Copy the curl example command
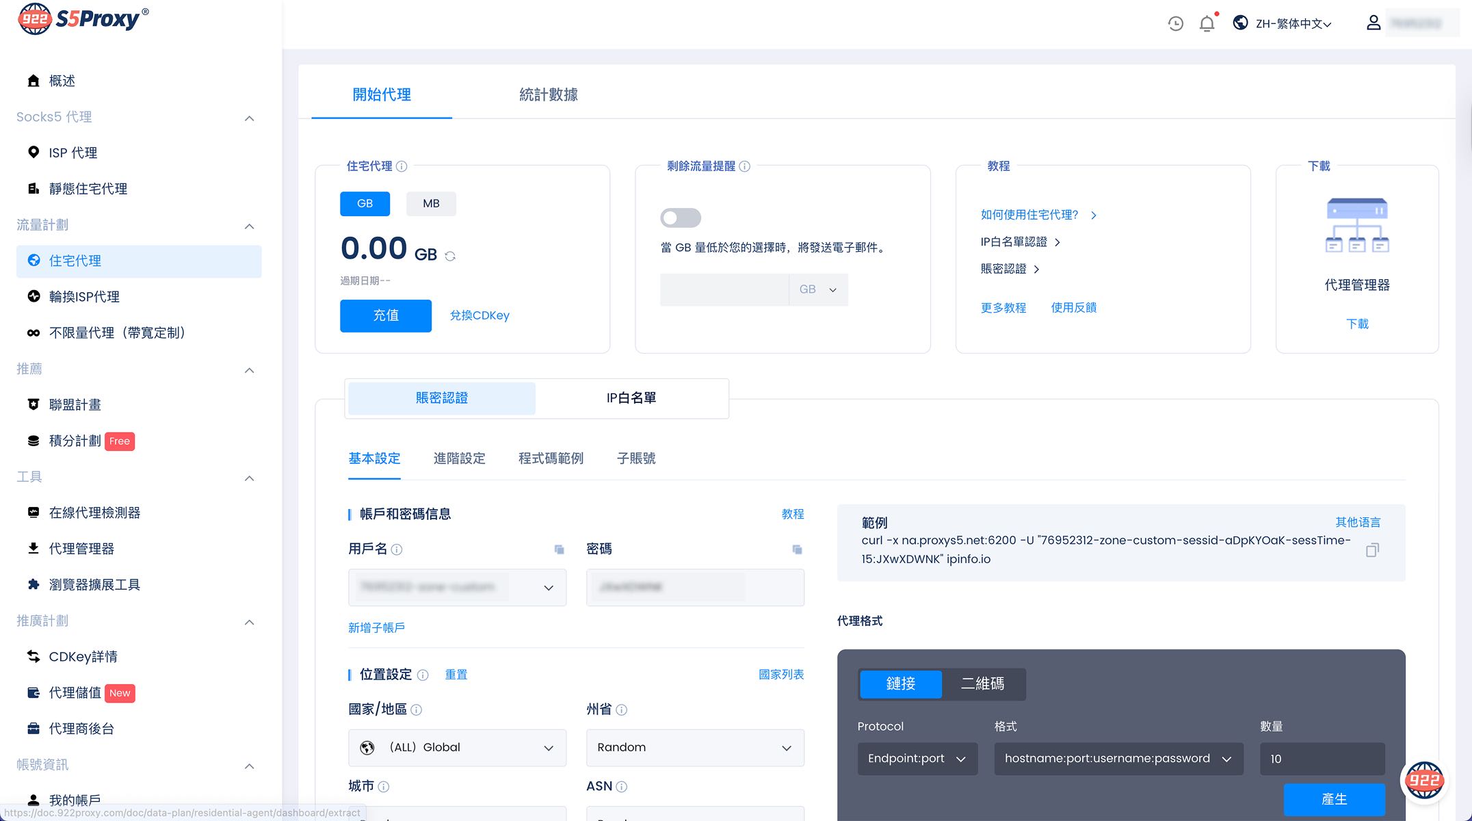This screenshot has height=821, width=1472. pyautogui.click(x=1371, y=550)
